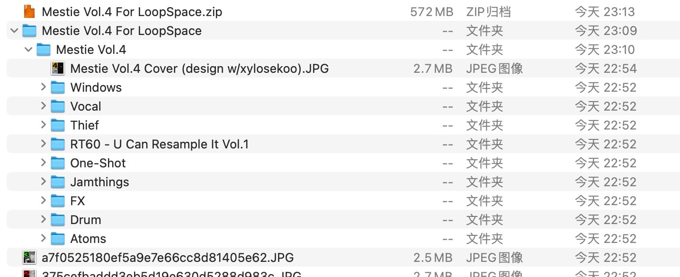Select the Mestie Vol.4 Cover JPG thumbnail

(58, 69)
